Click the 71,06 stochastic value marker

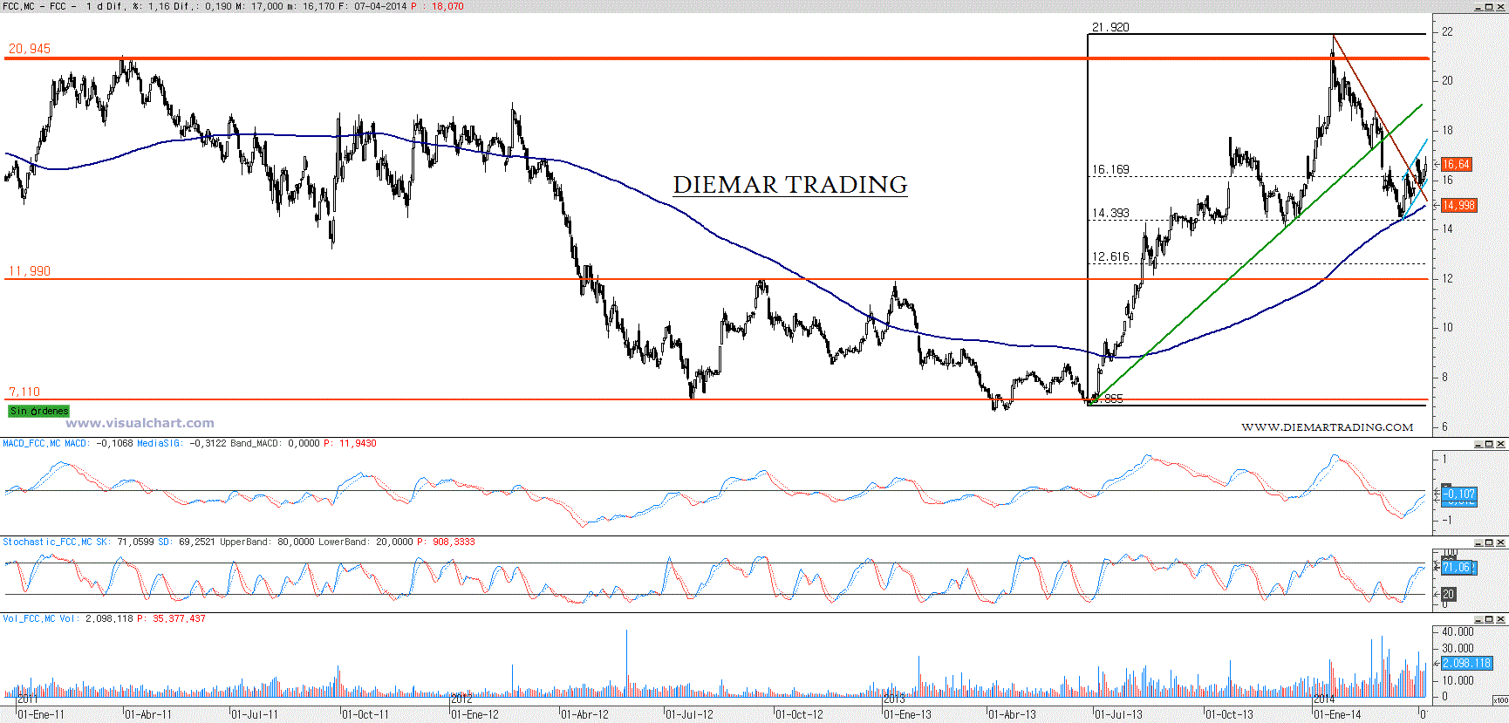pos(1457,567)
